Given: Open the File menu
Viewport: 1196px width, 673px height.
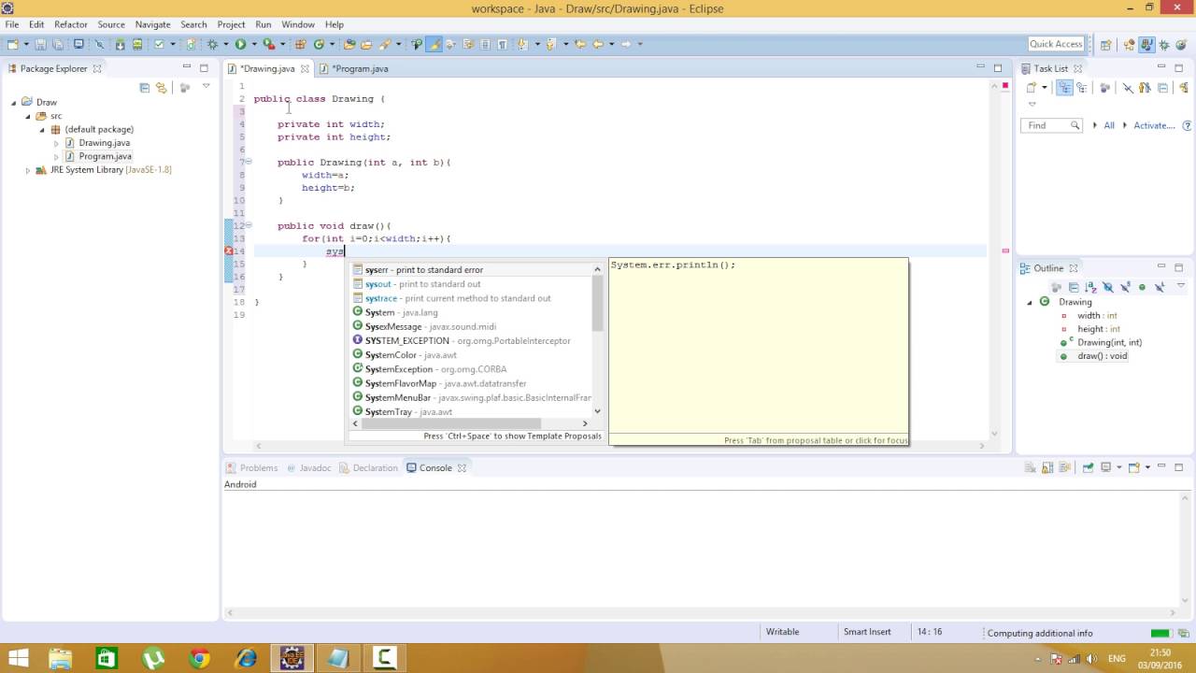Looking at the screenshot, I should (12, 24).
